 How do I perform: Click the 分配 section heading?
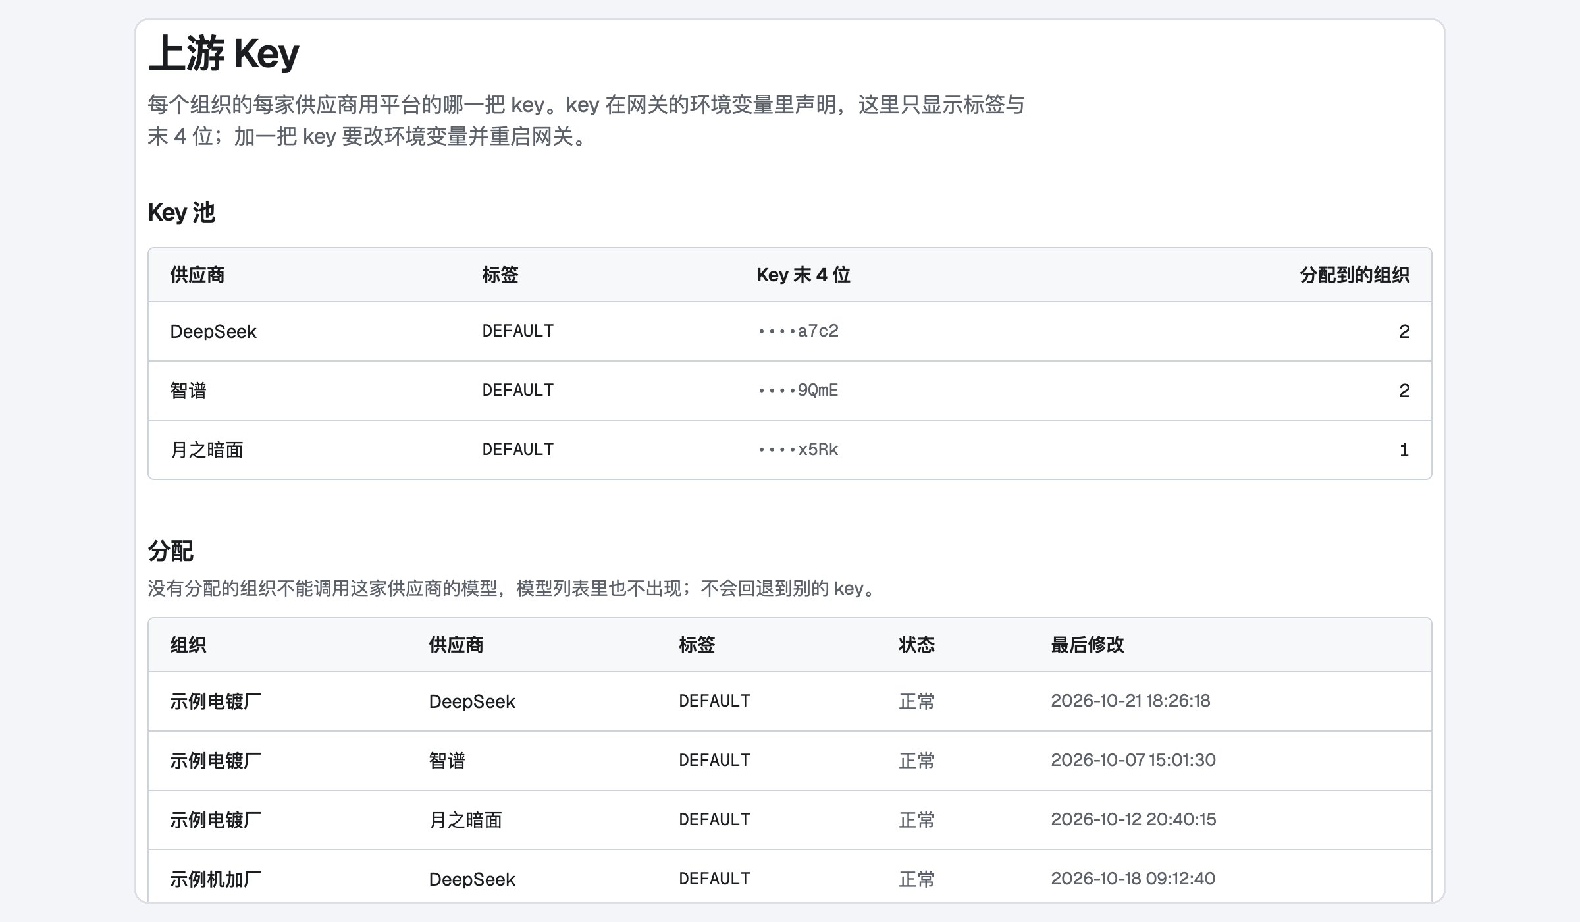tap(171, 551)
